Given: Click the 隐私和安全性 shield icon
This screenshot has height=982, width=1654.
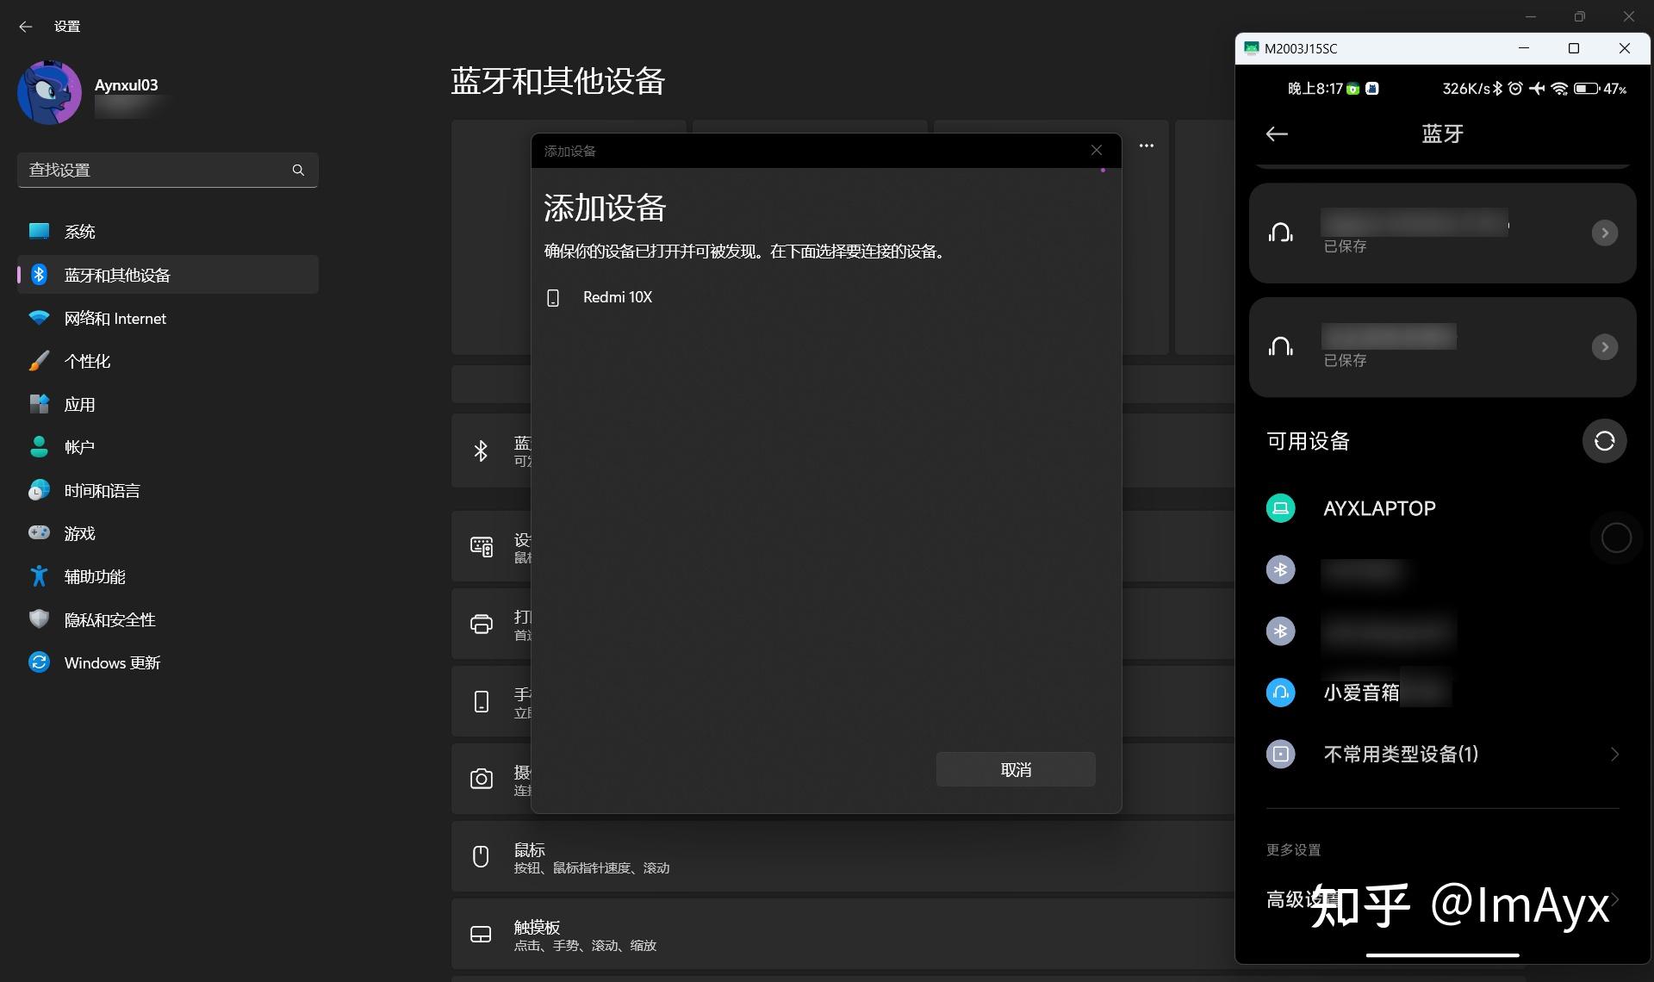Looking at the screenshot, I should [39, 618].
